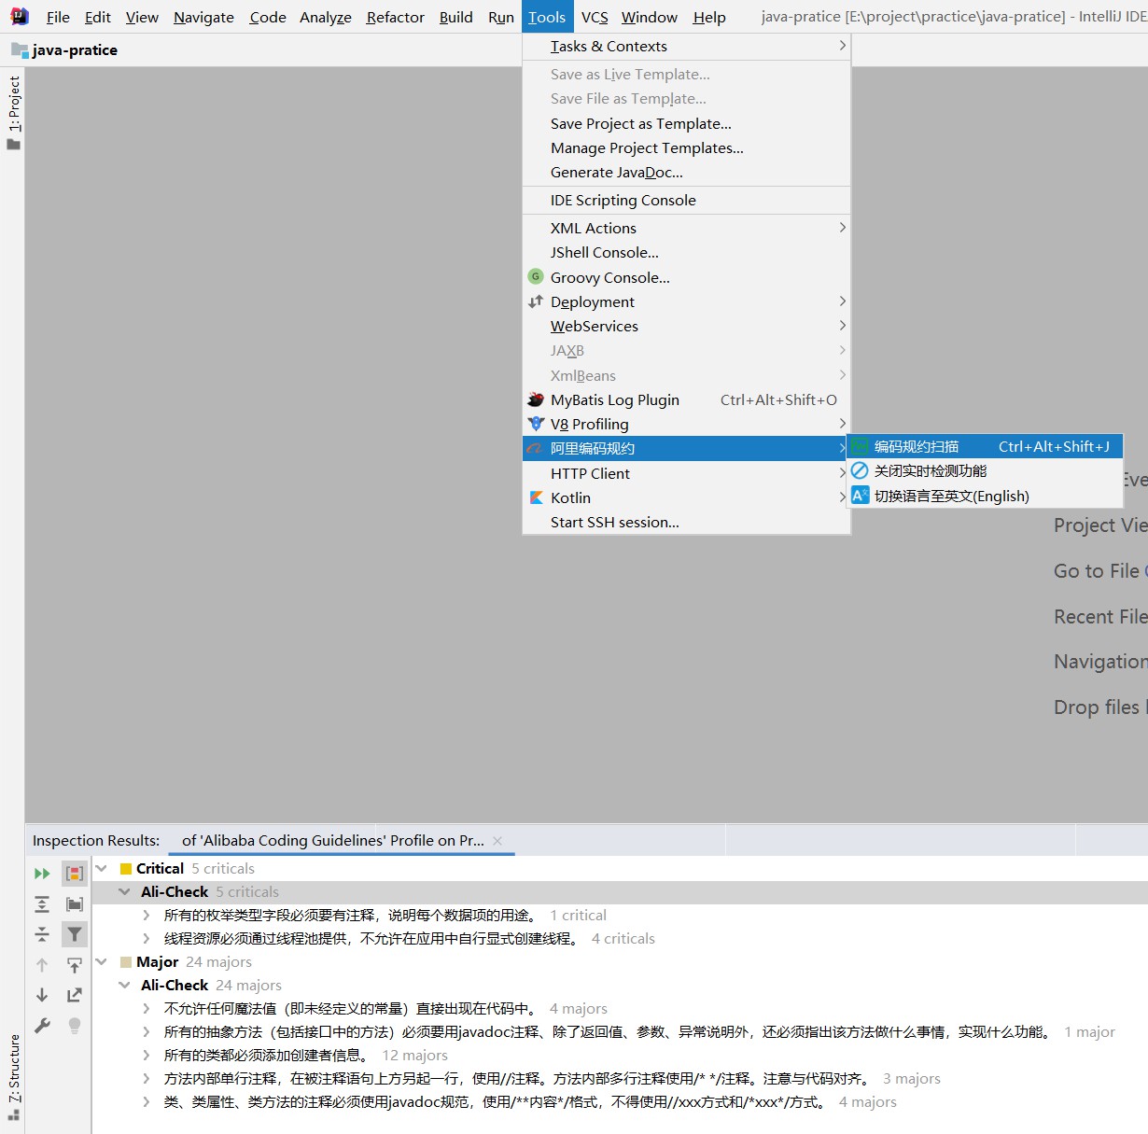Collapse the Critical severity group
This screenshot has width=1148, height=1134.
tap(102, 869)
